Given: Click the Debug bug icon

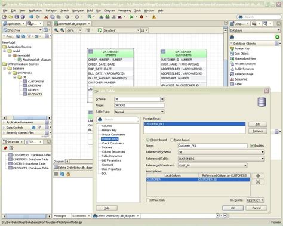Looking at the screenshot, I should click(141, 17).
